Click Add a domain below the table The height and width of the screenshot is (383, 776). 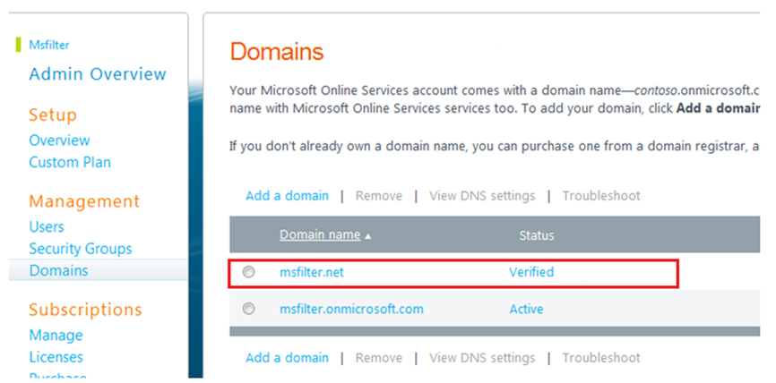287,357
